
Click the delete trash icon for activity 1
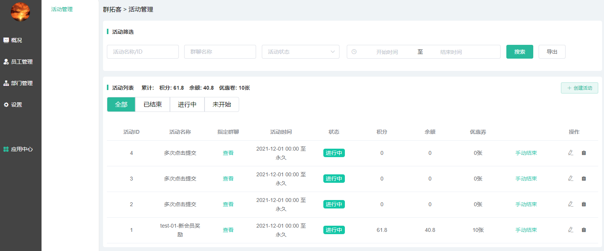point(584,230)
